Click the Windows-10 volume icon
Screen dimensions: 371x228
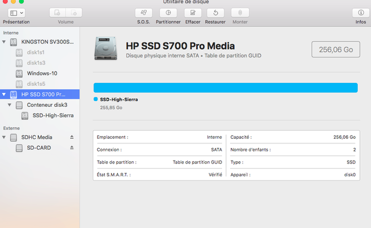click(19, 74)
